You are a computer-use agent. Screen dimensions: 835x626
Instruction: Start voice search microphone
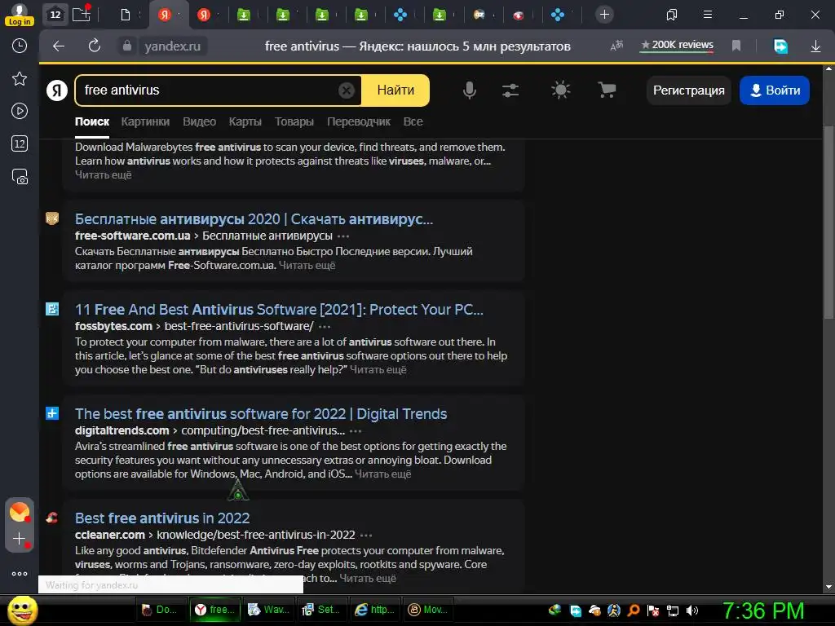tap(469, 90)
